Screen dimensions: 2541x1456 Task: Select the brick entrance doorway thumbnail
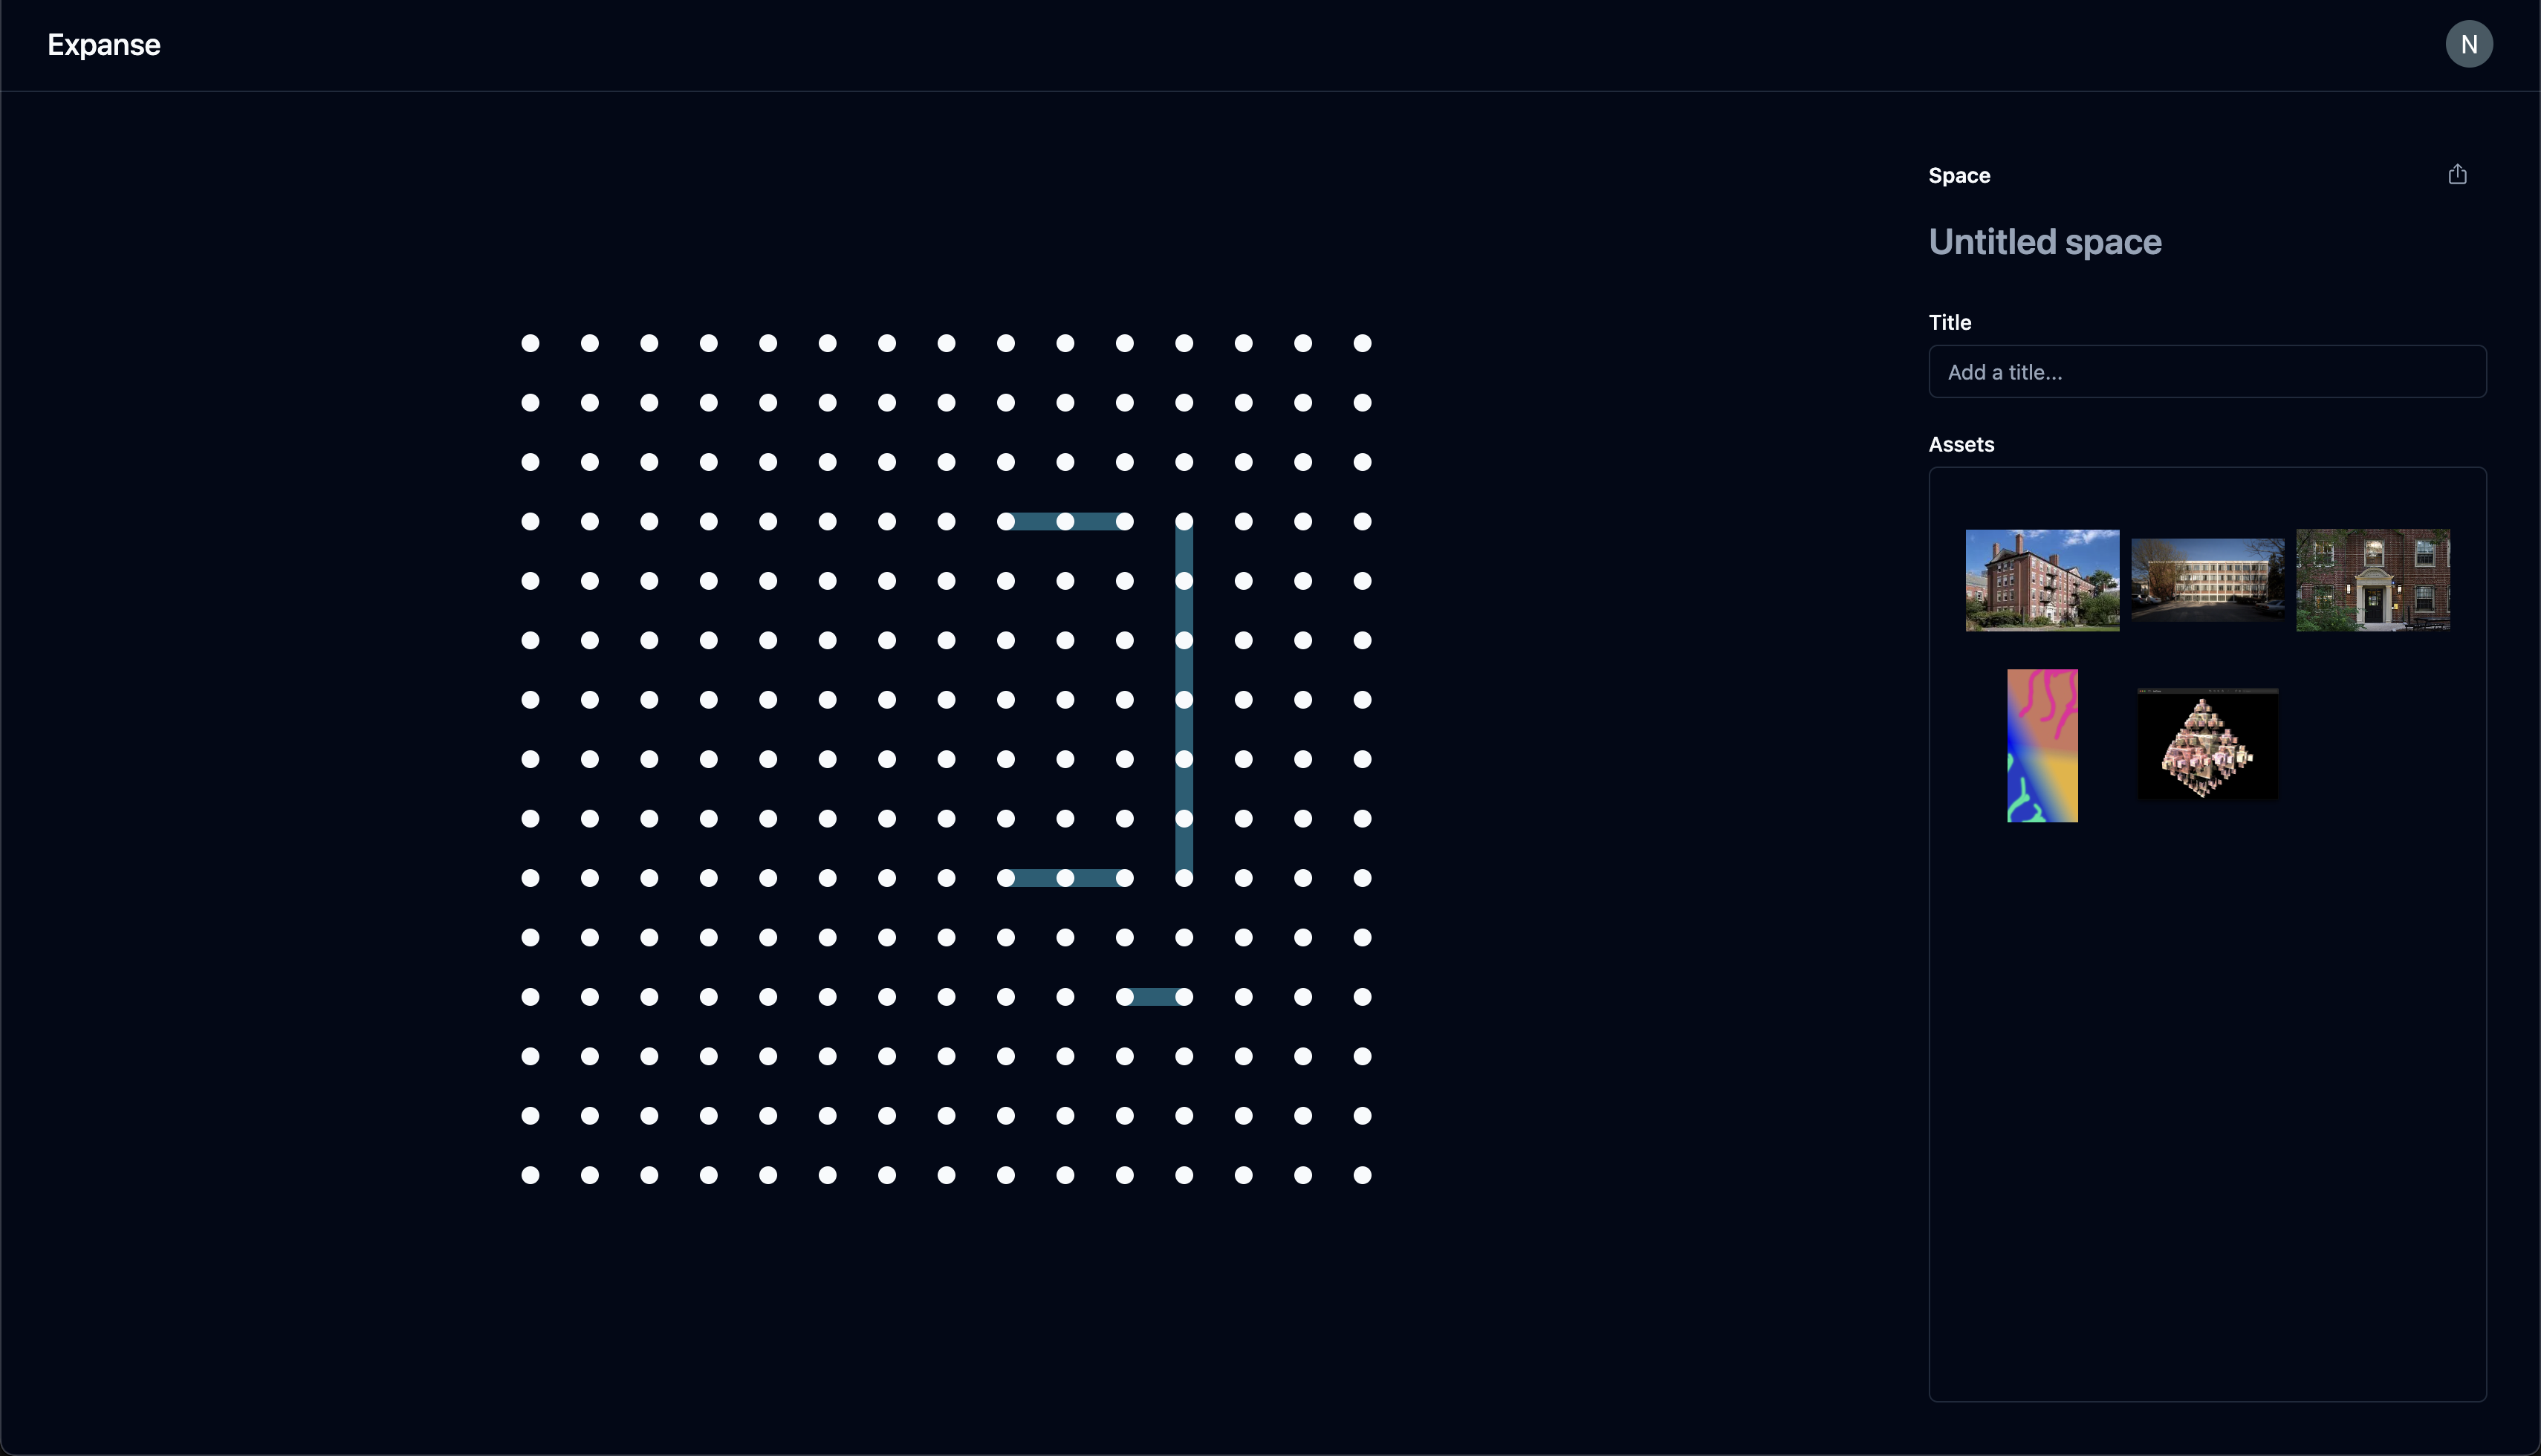pyautogui.click(x=2372, y=580)
